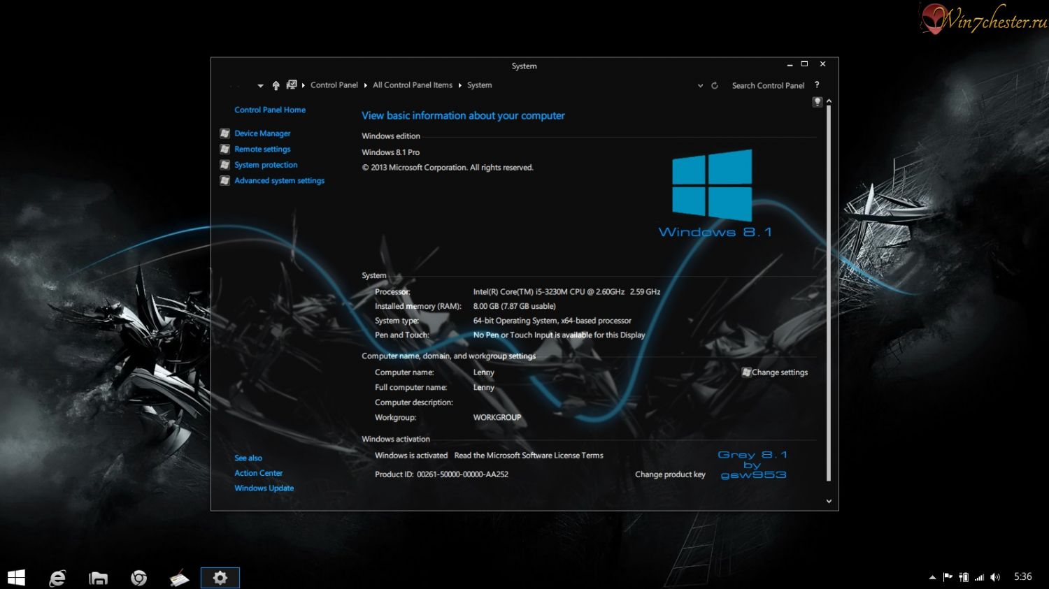Click the Up arrow in address bar
Viewport: 1049px width, 589px height.
click(276, 85)
